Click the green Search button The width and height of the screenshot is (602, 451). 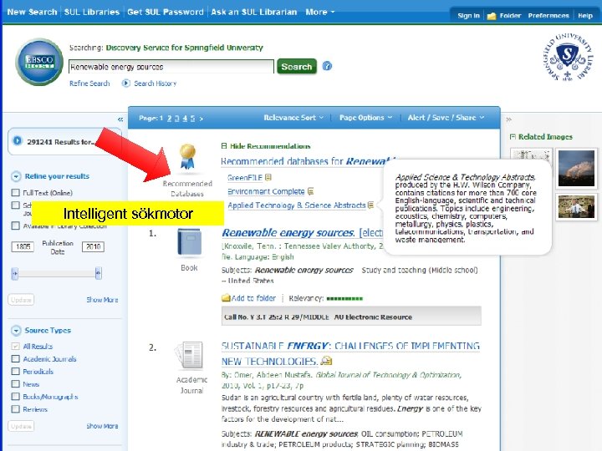[x=297, y=66]
